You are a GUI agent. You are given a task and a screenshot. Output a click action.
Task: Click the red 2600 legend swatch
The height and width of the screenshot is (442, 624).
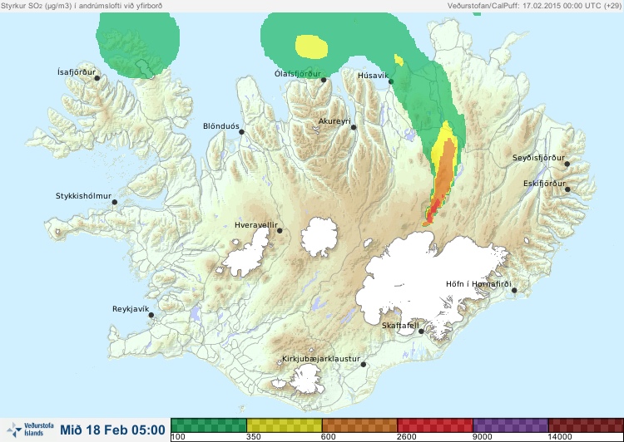click(x=435, y=425)
